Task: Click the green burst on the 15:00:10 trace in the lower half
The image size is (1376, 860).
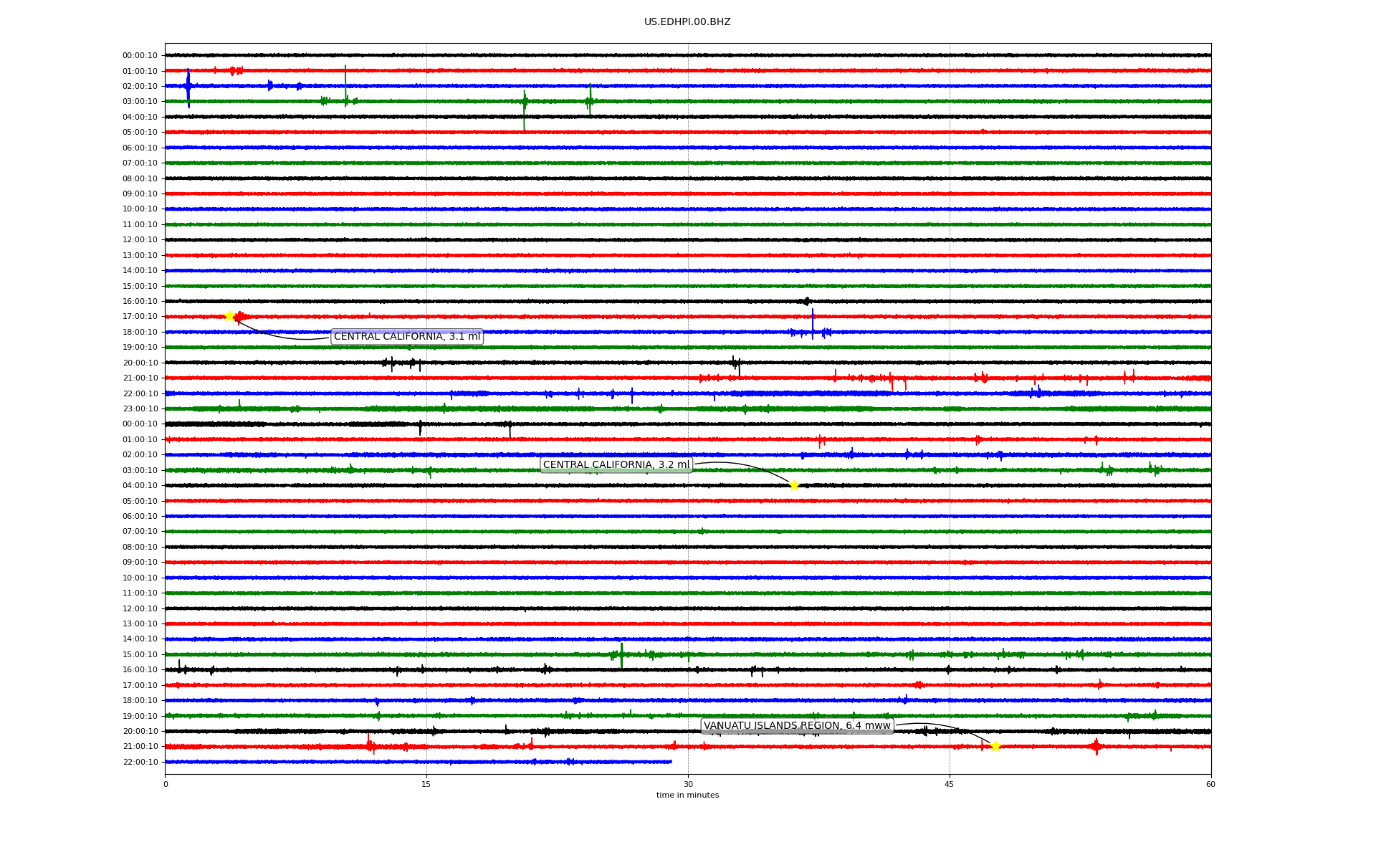Action: pyautogui.click(x=621, y=654)
